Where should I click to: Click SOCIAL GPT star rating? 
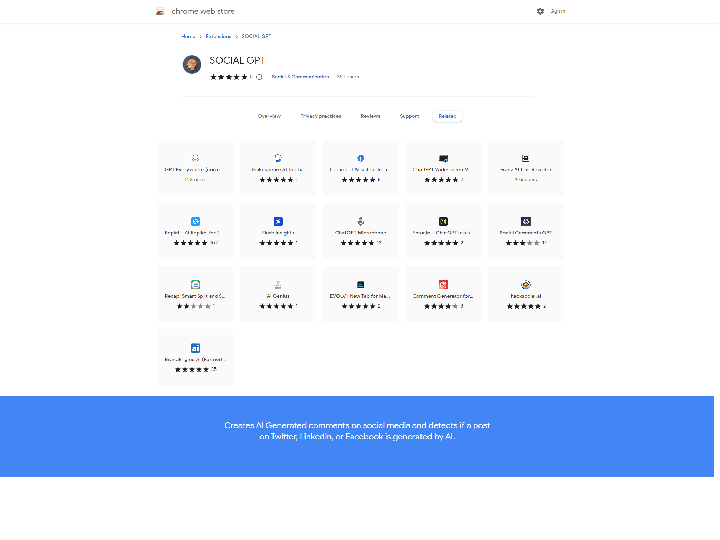(229, 77)
